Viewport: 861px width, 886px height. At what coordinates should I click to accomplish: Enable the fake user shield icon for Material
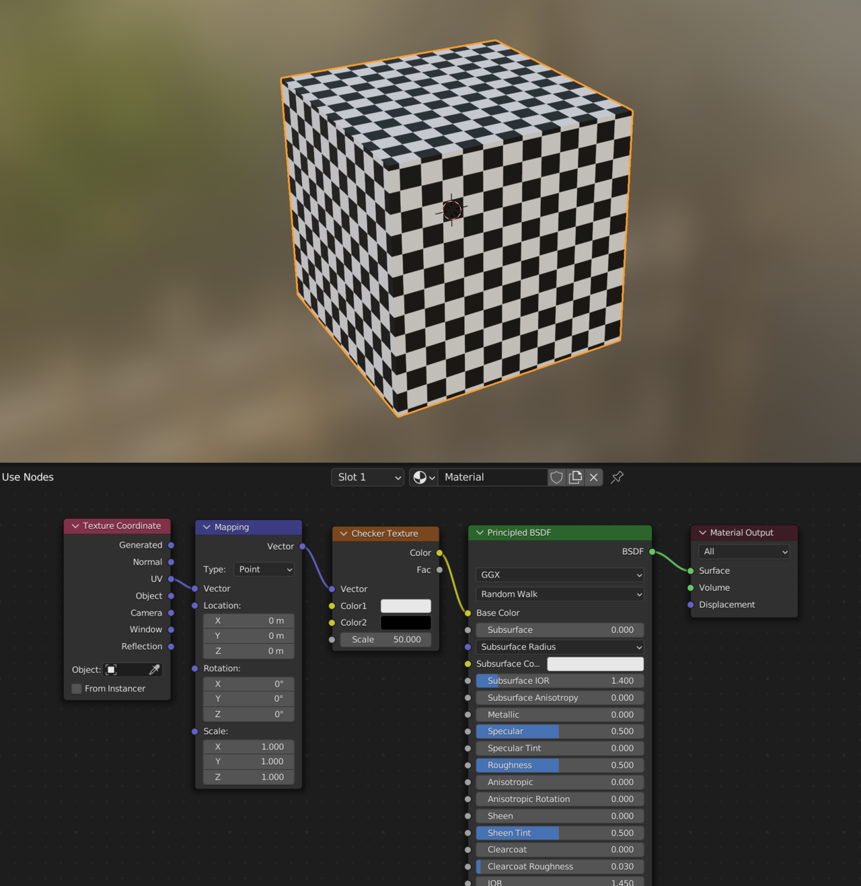[x=556, y=477]
